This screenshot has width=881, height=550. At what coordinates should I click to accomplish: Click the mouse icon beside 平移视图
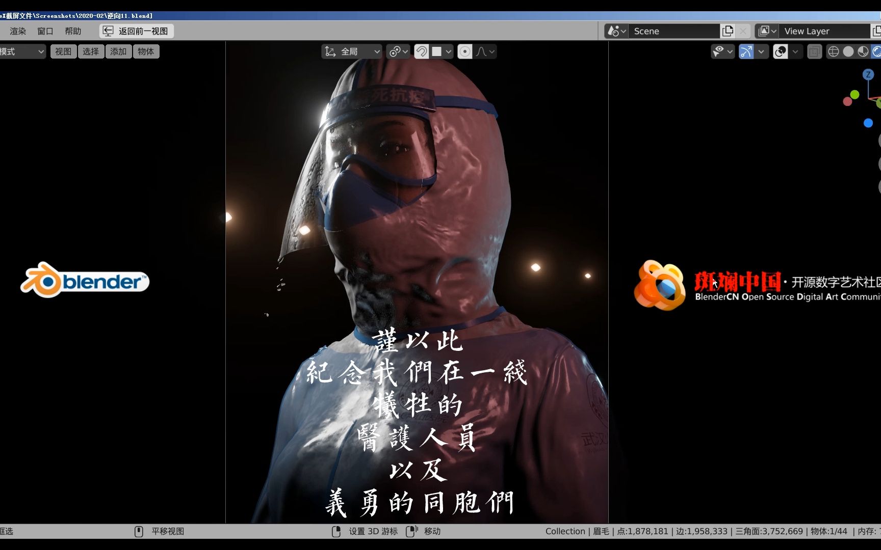click(139, 532)
